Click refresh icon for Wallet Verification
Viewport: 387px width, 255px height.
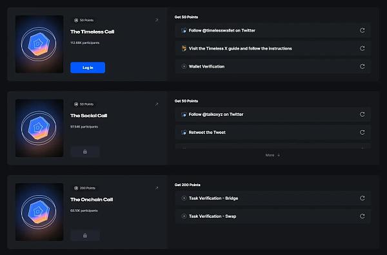click(362, 66)
